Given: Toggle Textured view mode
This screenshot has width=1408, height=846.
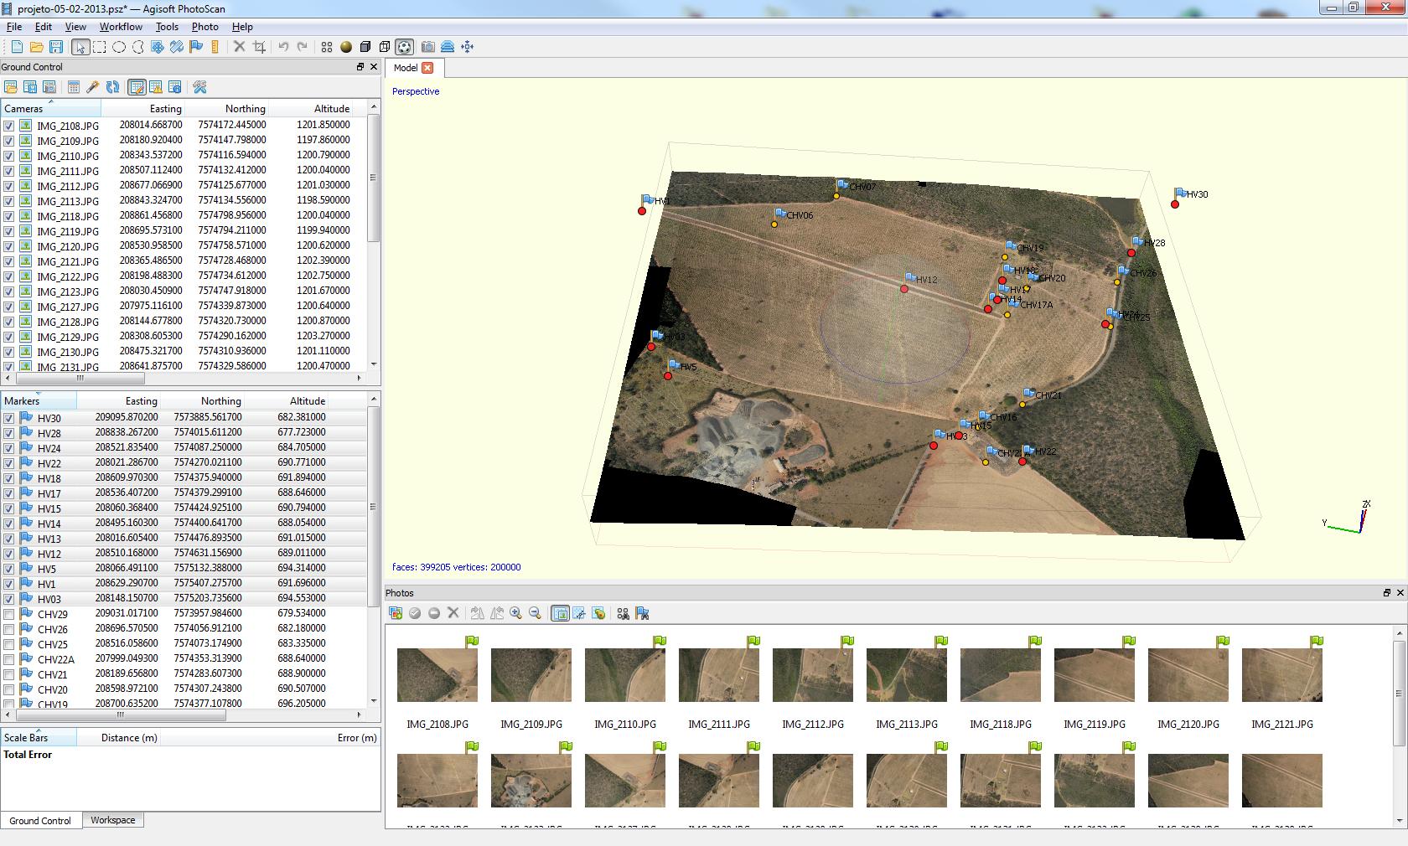Looking at the screenshot, I should pos(404,47).
